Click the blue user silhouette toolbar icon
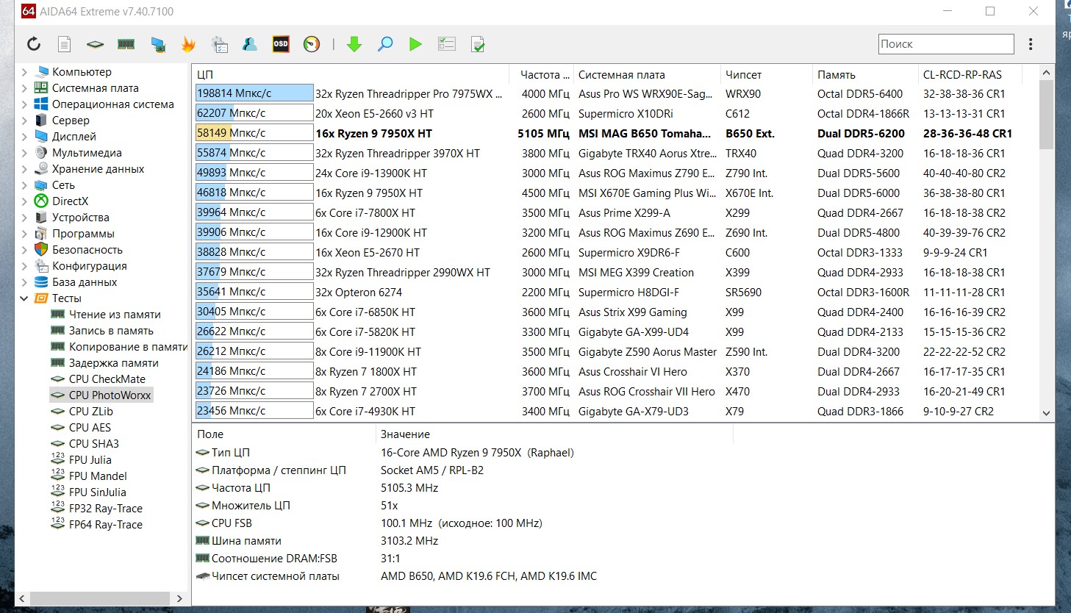Image resolution: width=1071 pixels, height=613 pixels. tap(250, 44)
